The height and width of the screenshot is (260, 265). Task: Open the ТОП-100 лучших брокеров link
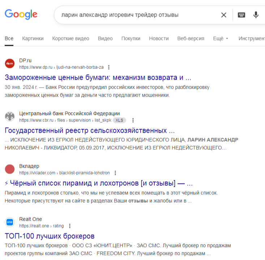click(50, 236)
